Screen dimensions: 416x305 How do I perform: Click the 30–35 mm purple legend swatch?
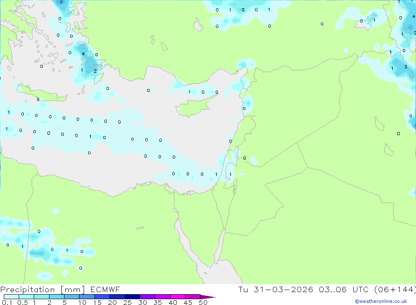click(147, 297)
